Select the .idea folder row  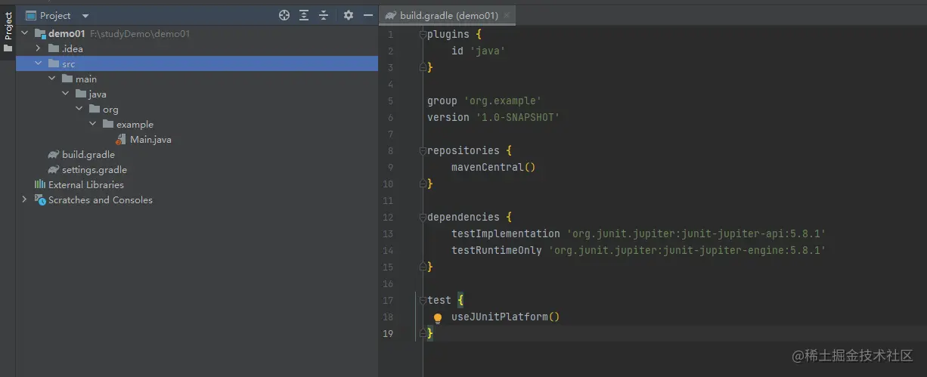[197, 48]
